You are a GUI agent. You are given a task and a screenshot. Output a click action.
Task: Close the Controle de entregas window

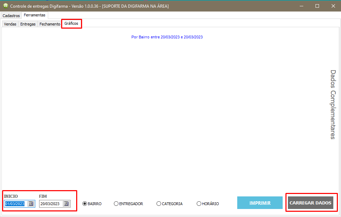pyautogui.click(x=333, y=6)
